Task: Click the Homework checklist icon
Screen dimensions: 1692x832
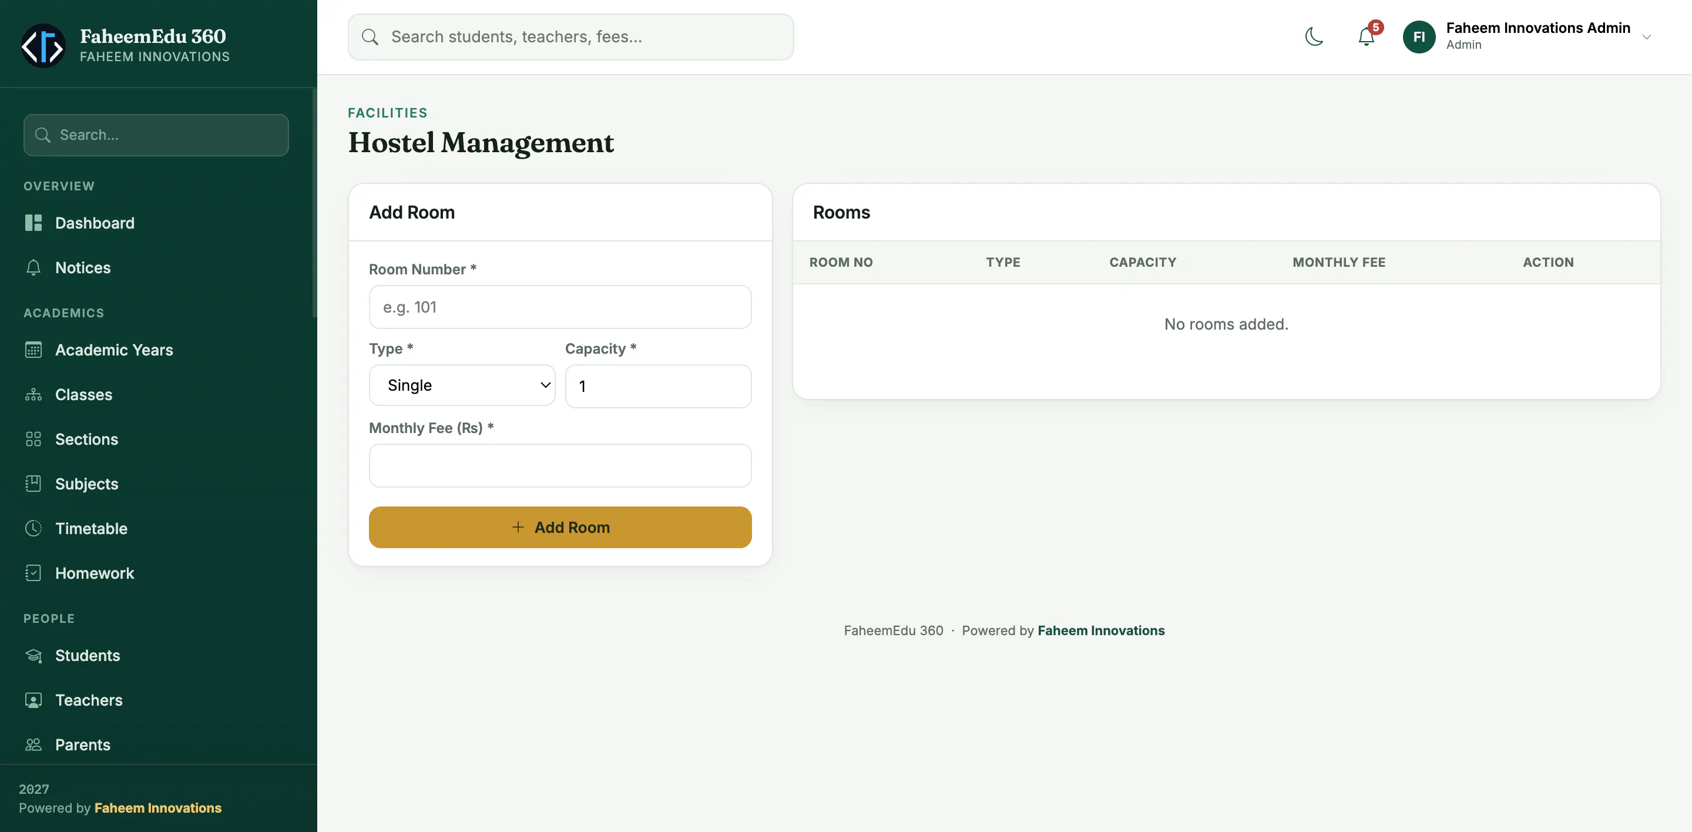Action: coord(33,573)
